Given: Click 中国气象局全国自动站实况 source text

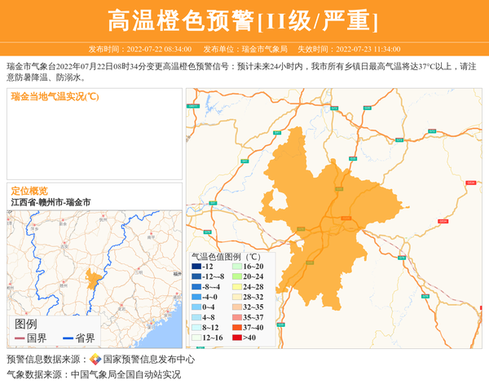Looking at the screenshot, I should pyautogui.click(x=127, y=375).
